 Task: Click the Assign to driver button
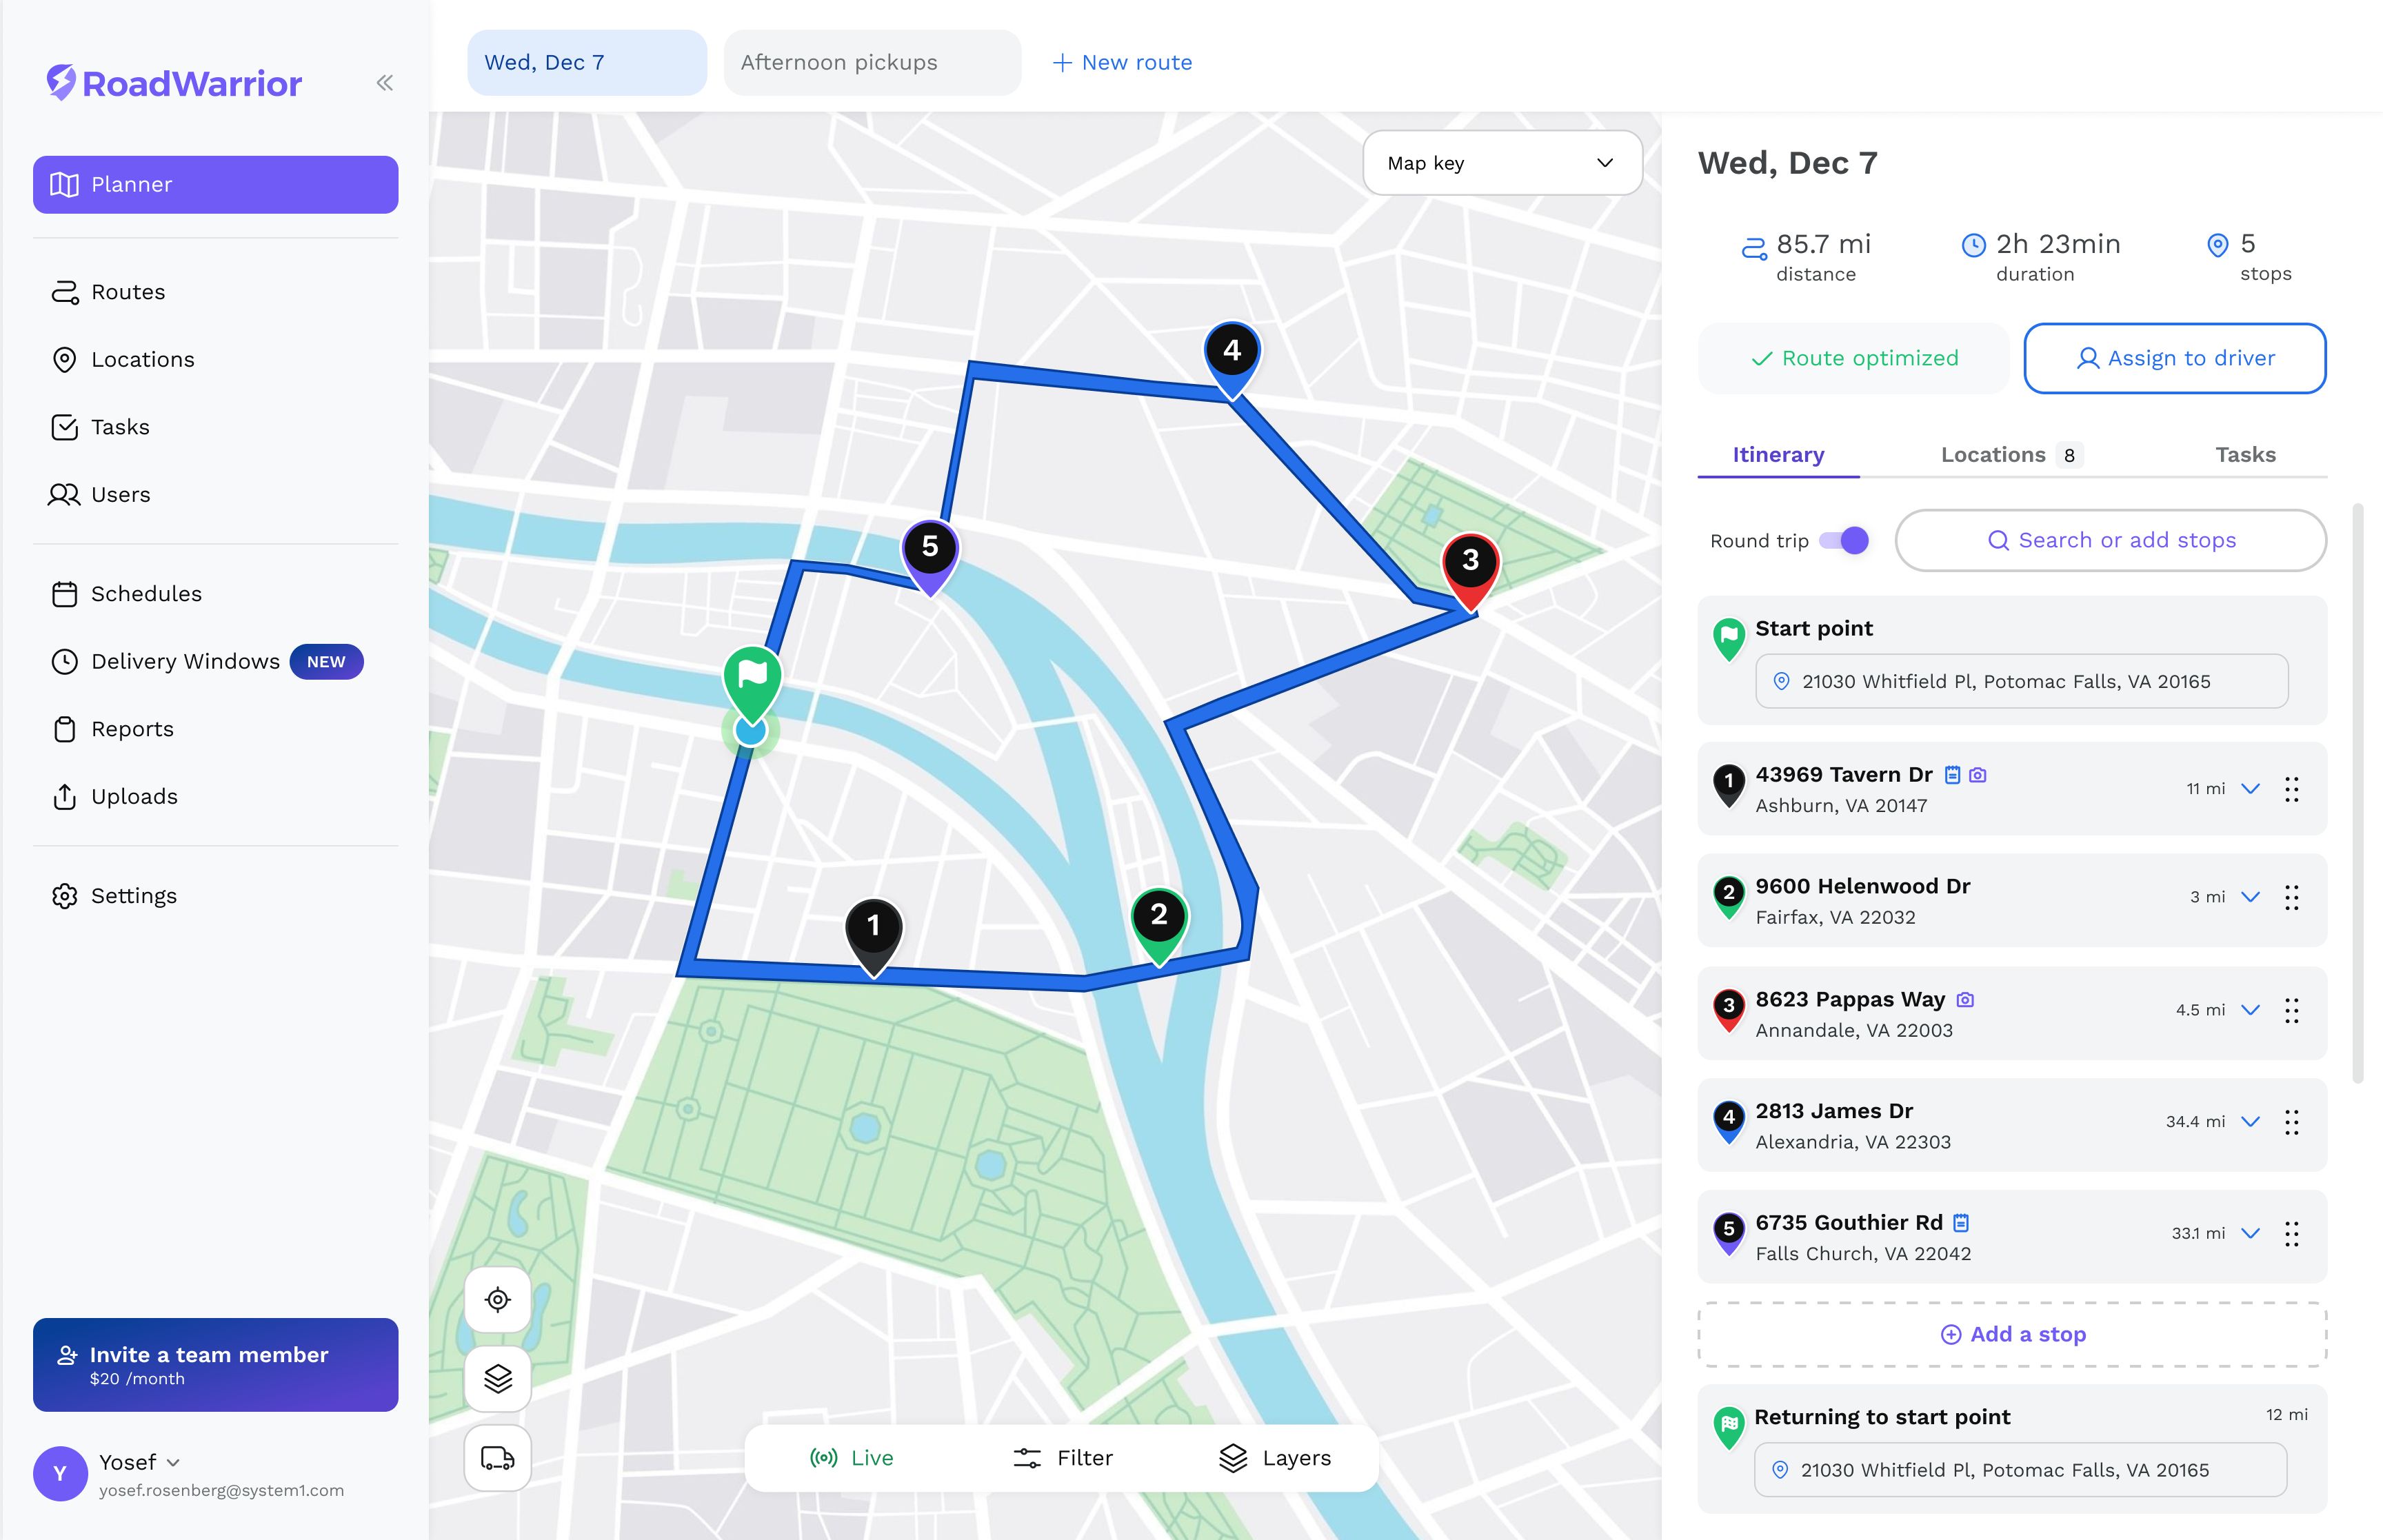coord(2174,358)
